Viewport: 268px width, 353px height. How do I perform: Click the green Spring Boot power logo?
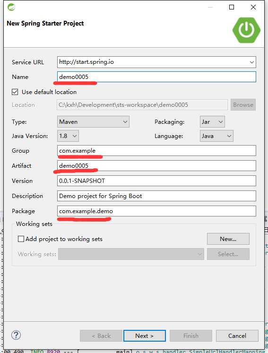point(246,30)
